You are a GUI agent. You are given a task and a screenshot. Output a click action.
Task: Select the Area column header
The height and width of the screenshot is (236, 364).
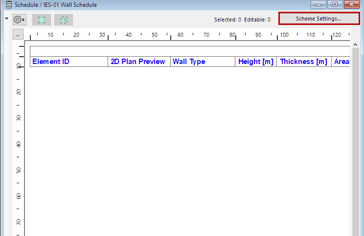(341, 62)
